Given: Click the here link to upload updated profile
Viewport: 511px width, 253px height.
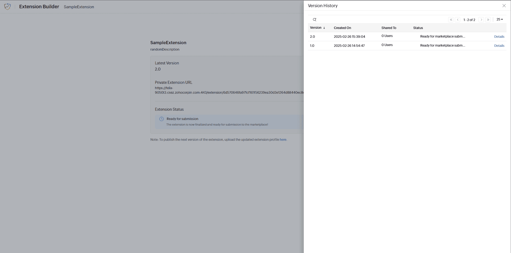Looking at the screenshot, I should point(283,139).
